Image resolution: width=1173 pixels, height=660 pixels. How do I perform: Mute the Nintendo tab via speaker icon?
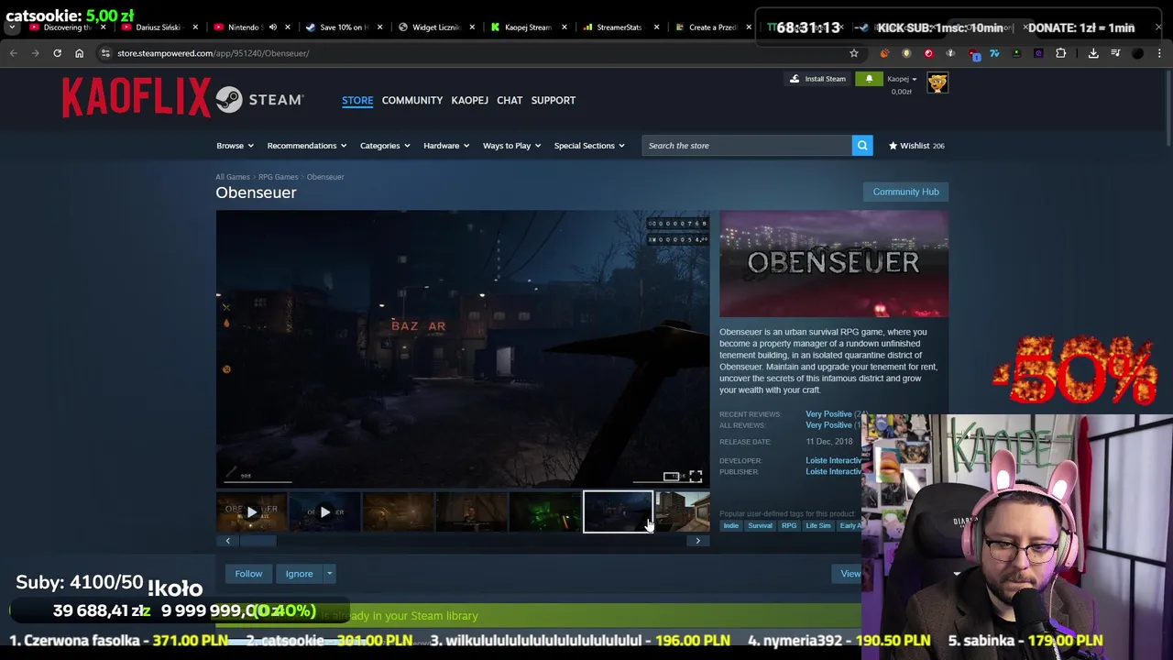coord(272,27)
